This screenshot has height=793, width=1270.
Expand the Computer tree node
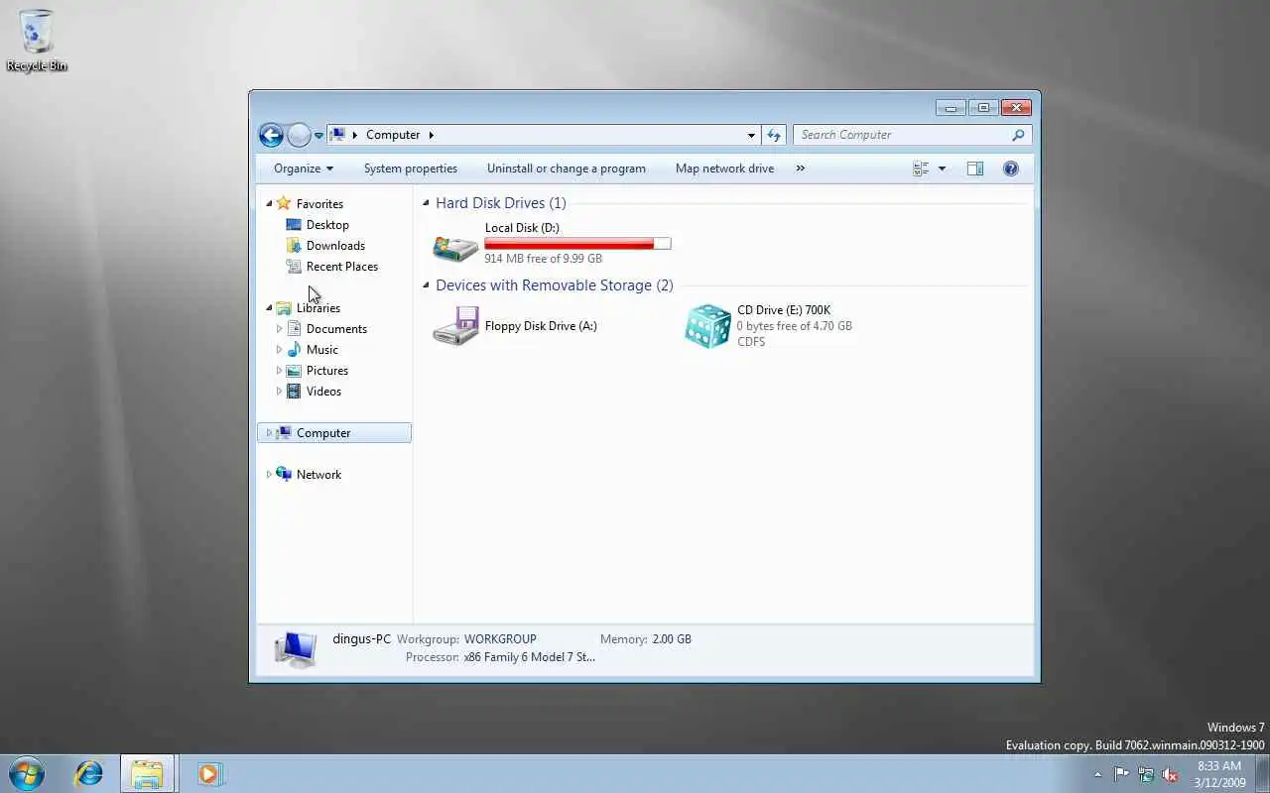[269, 433]
